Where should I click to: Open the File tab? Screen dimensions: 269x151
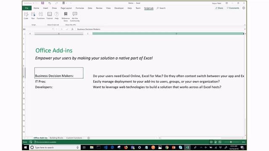(x=27, y=8)
